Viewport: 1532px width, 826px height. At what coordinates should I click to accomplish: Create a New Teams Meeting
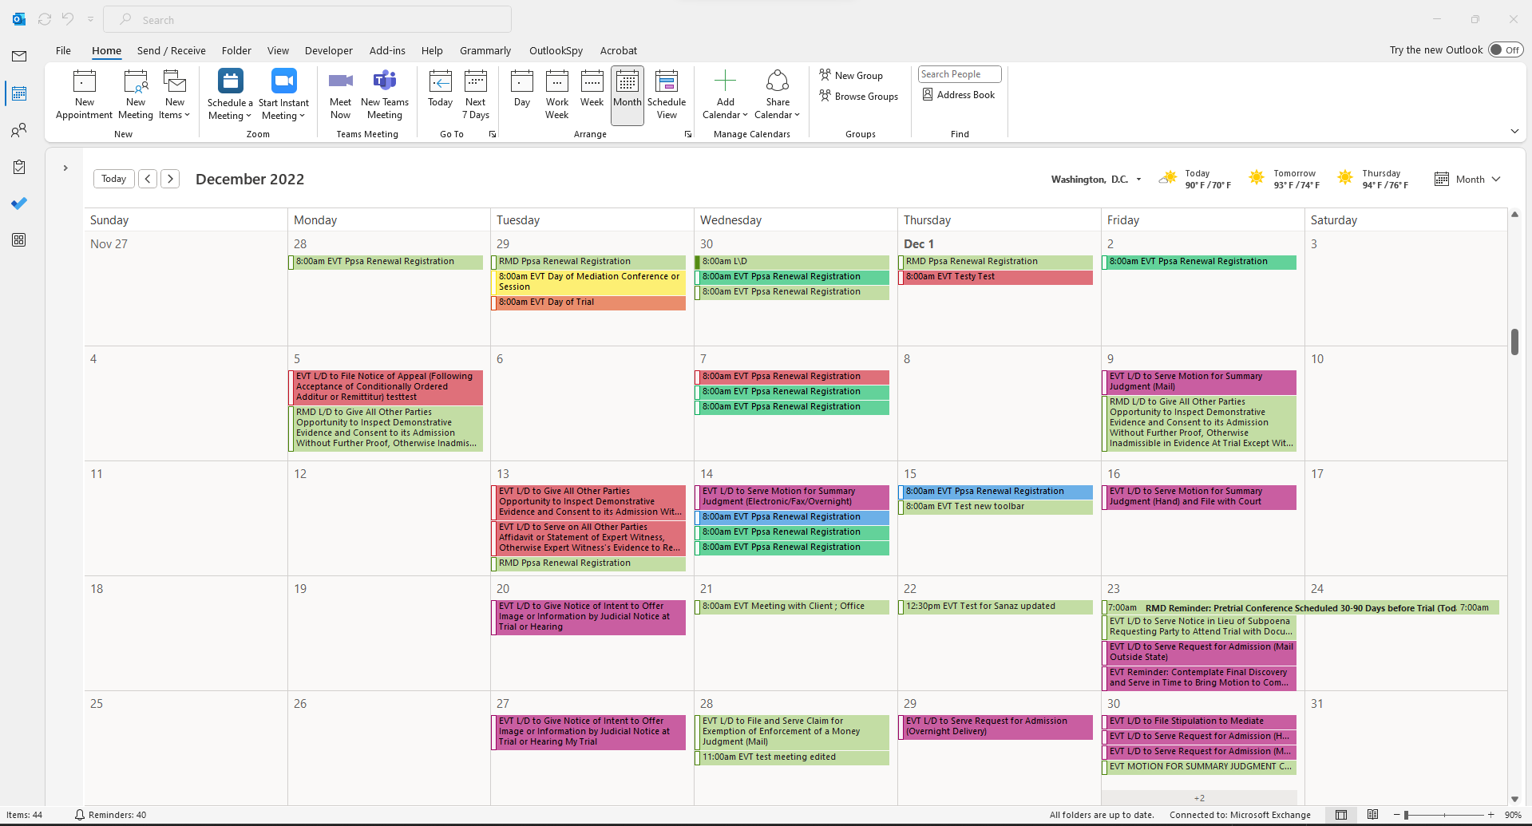385,95
